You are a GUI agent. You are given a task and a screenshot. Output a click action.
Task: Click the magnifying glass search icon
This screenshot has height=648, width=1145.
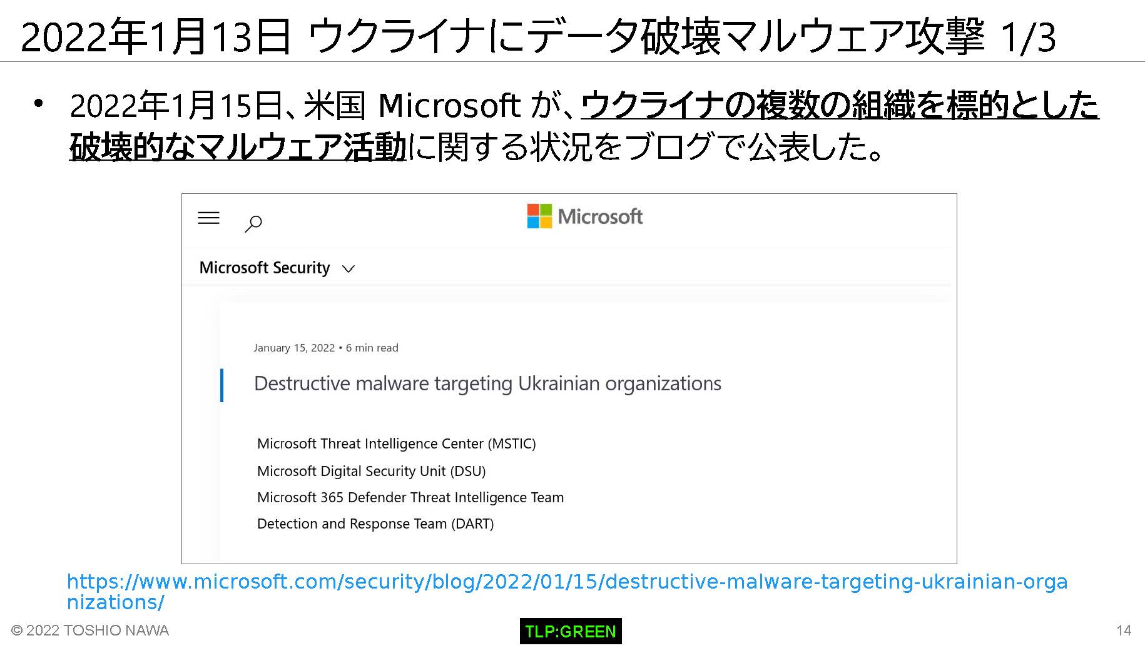click(x=253, y=224)
